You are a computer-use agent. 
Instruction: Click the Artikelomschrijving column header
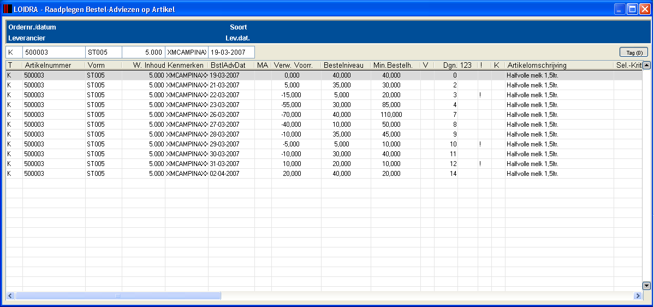click(560, 66)
